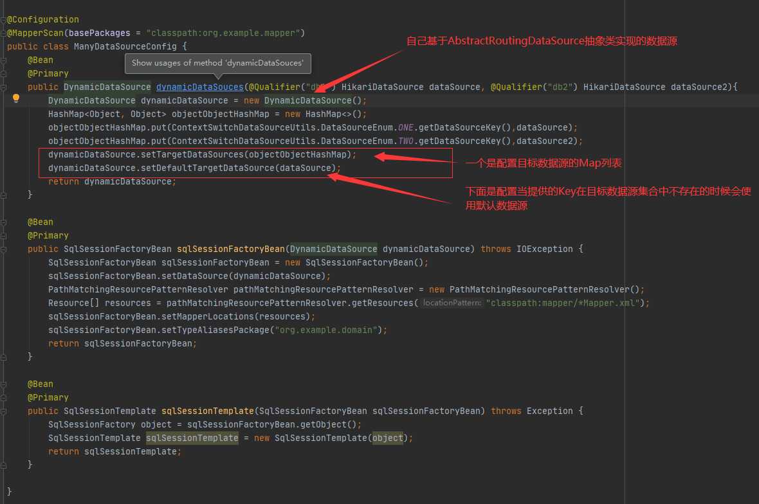Click the locationPattern inlay hint
This screenshot has width=759, height=504.
click(452, 303)
